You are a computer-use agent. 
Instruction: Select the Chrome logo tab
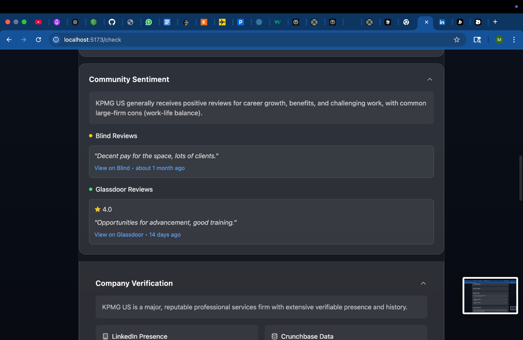(x=406, y=22)
